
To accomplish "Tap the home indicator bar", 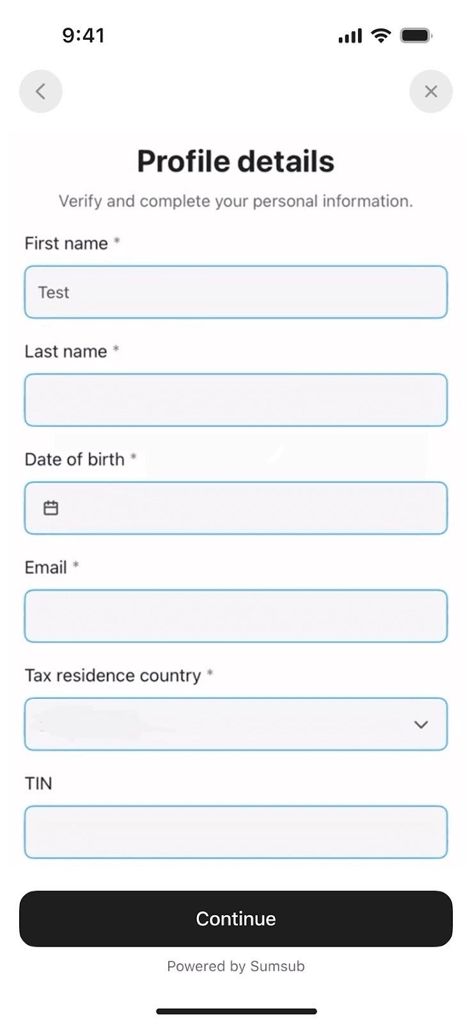I will pyautogui.click(x=236, y=1011).
